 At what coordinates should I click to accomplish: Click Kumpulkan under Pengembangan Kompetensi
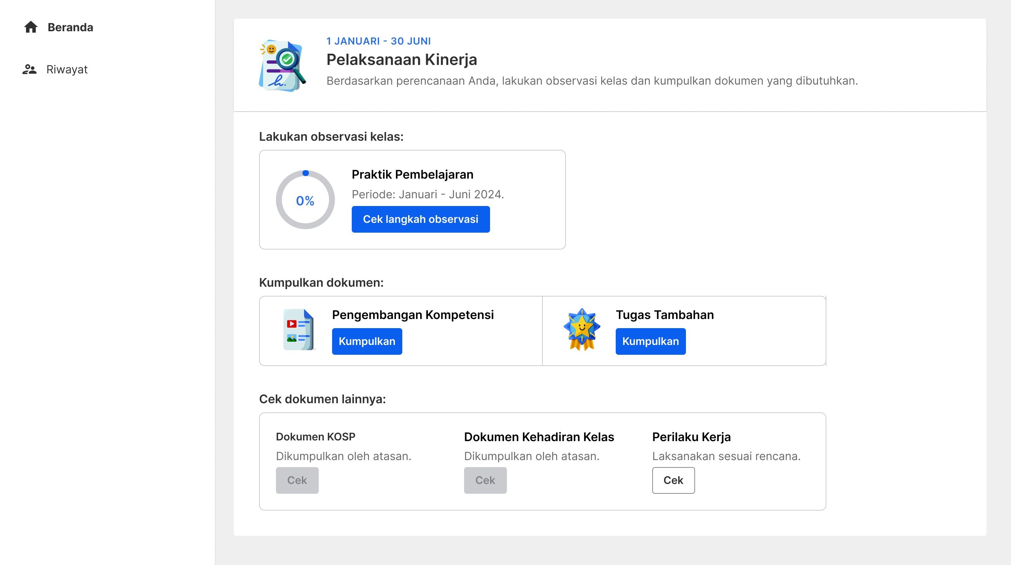[x=367, y=341]
